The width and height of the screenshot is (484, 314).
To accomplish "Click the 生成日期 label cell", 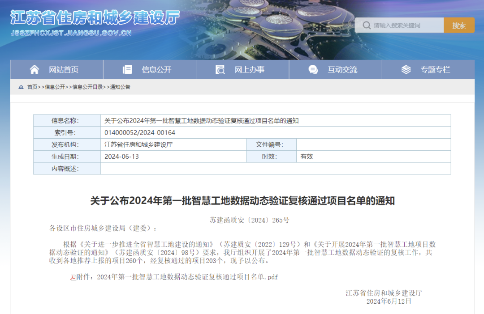I will (67, 157).
